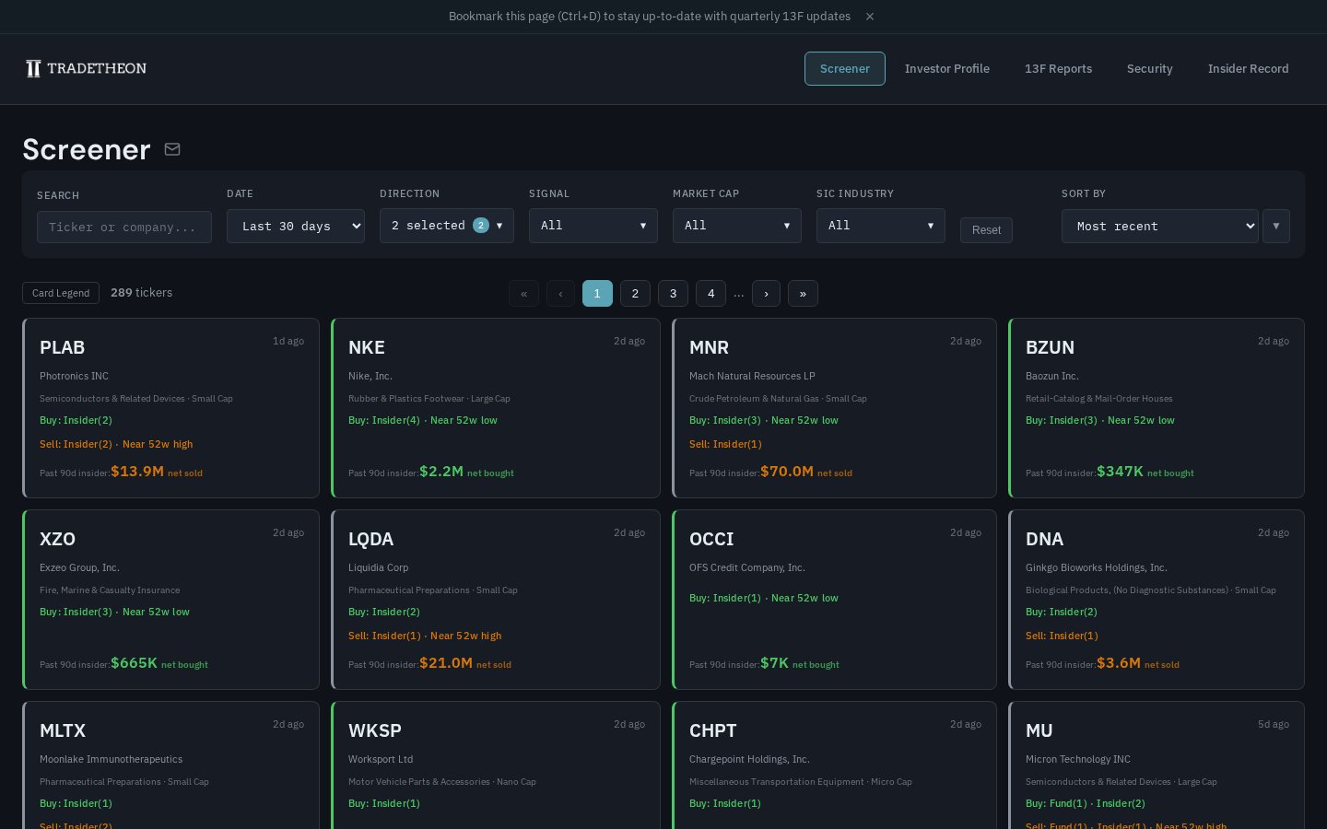This screenshot has width=1327, height=829.
Task: Click the ticker or company search field
Action: (124, 227)
